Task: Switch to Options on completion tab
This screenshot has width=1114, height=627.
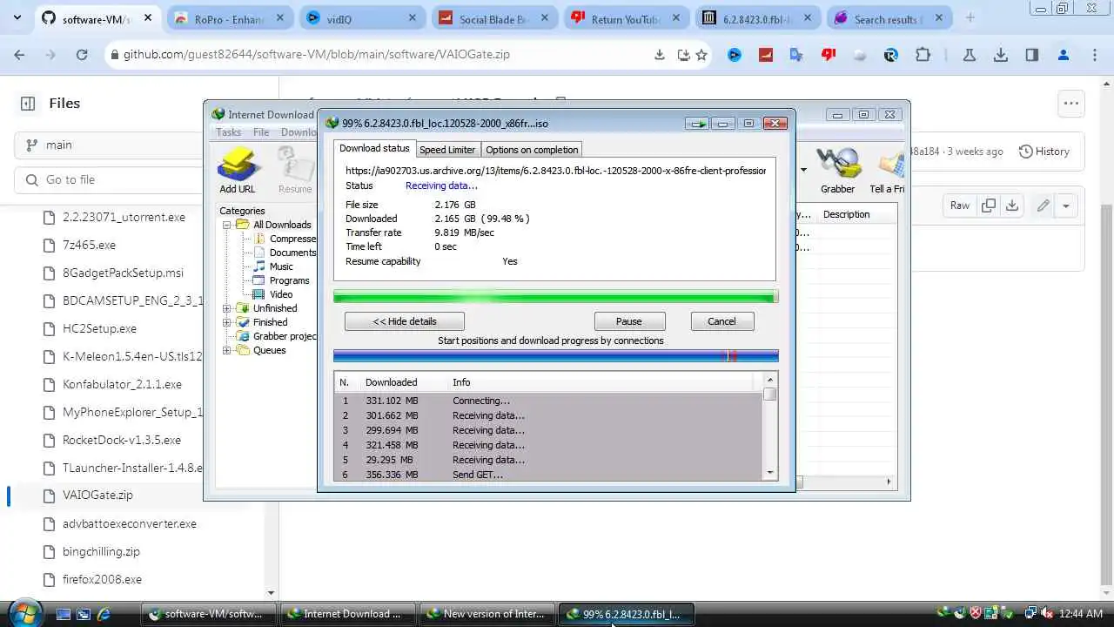Action: tap(532, 150)
